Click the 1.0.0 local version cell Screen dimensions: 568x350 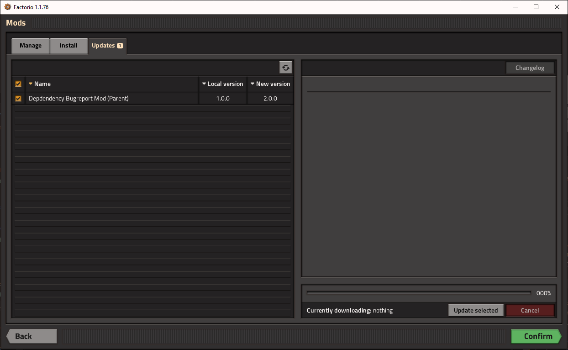pos(223,99)
